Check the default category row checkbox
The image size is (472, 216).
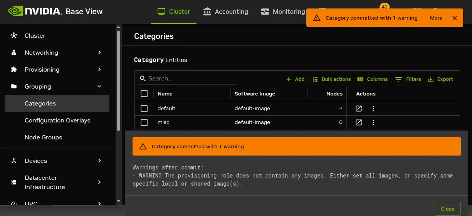pos(144,109)
